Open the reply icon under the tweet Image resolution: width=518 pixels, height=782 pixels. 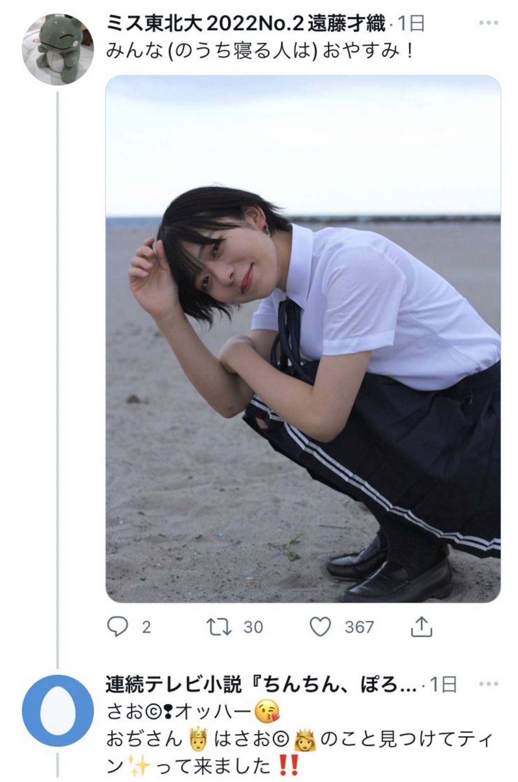[x=117, y=627]
